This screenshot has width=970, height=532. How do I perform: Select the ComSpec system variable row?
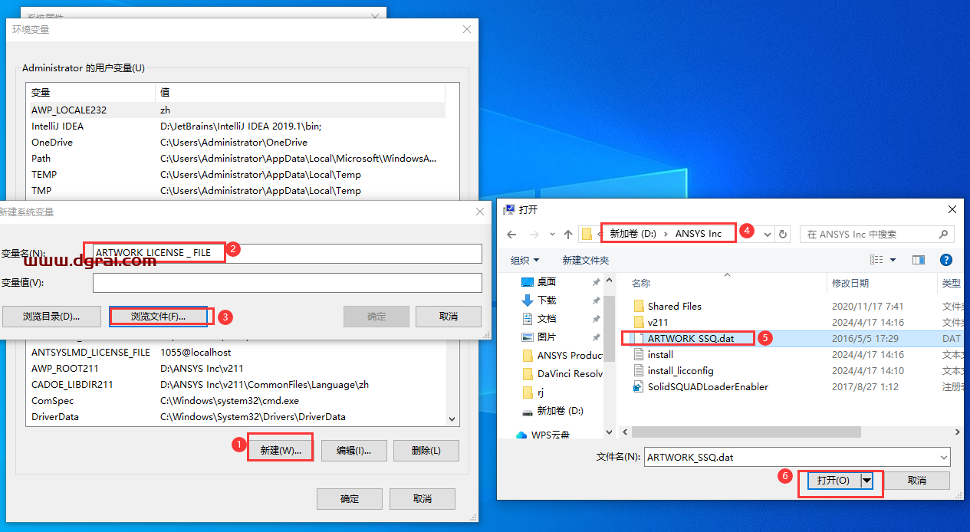click(x=237, y=400)
